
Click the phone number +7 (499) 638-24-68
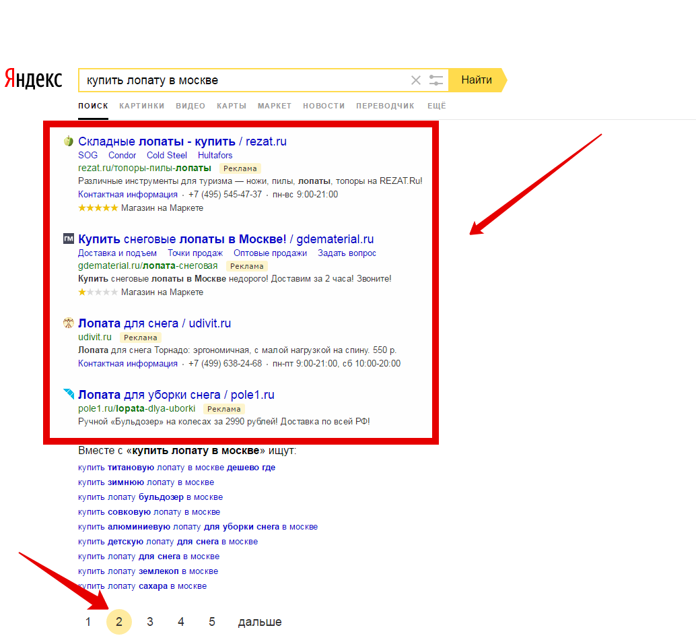[225, 364]
